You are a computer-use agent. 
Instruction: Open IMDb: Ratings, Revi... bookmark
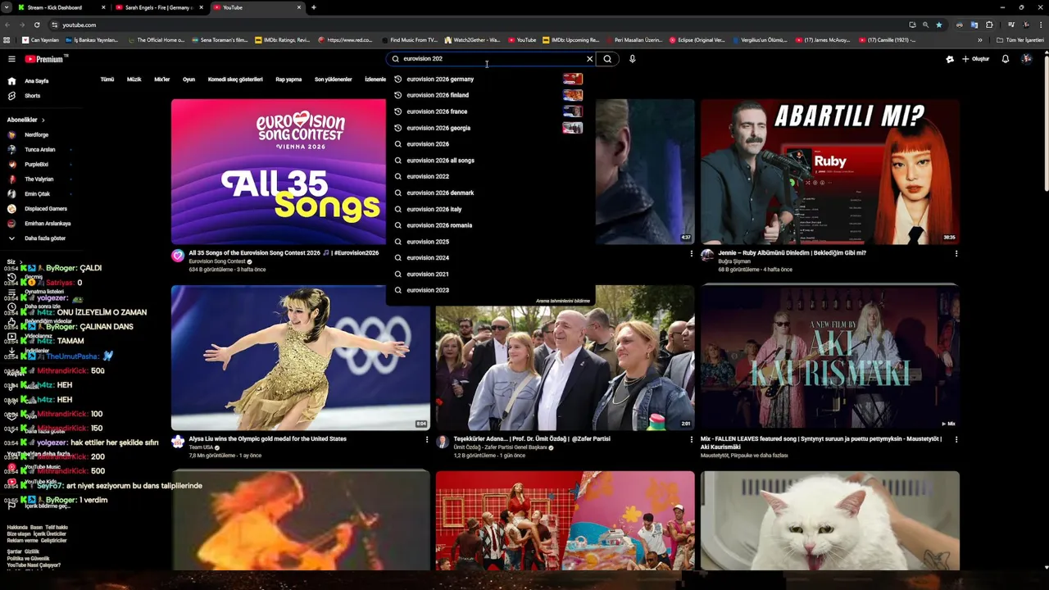283,39
